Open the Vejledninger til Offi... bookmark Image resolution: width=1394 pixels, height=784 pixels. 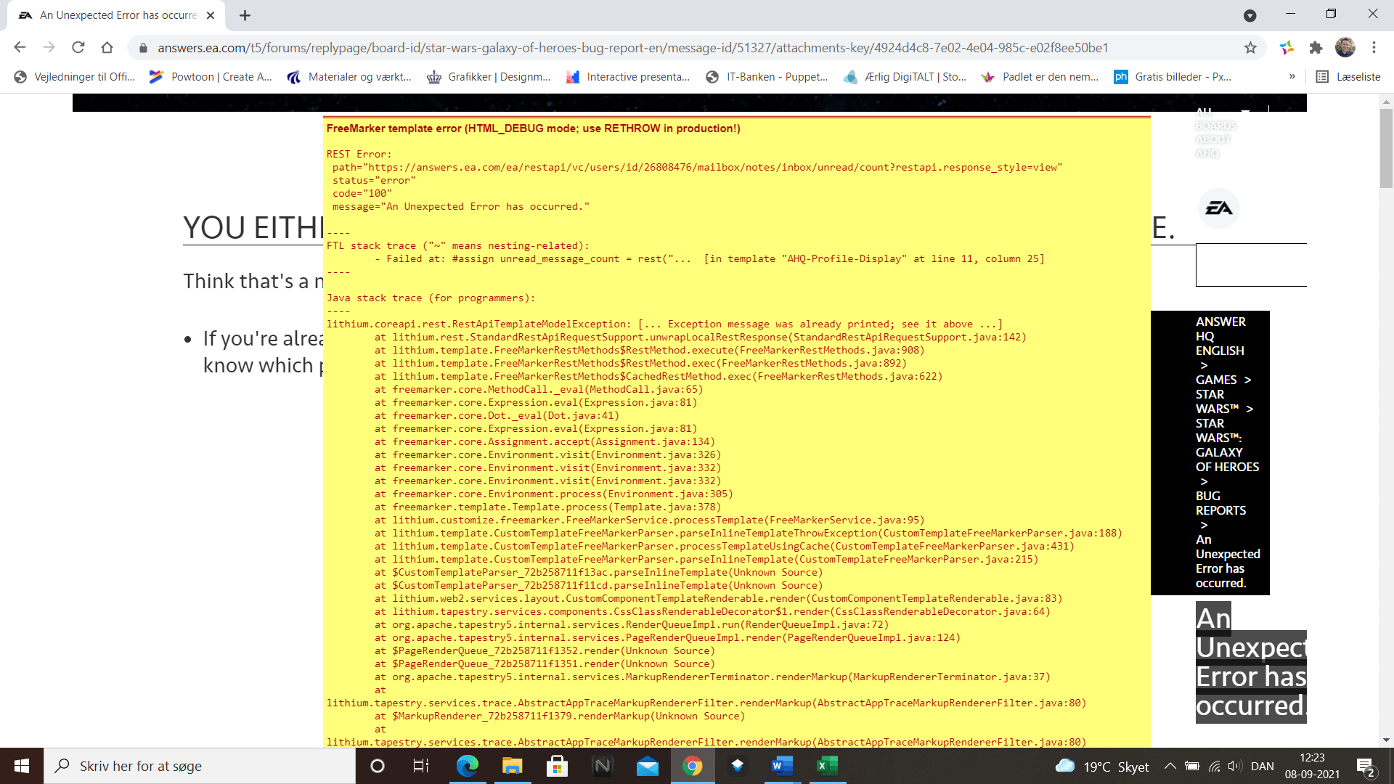(x=75, y=77)
